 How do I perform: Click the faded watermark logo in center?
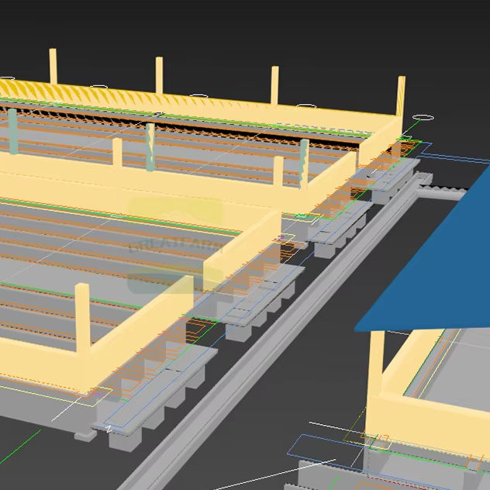point(175,244)
